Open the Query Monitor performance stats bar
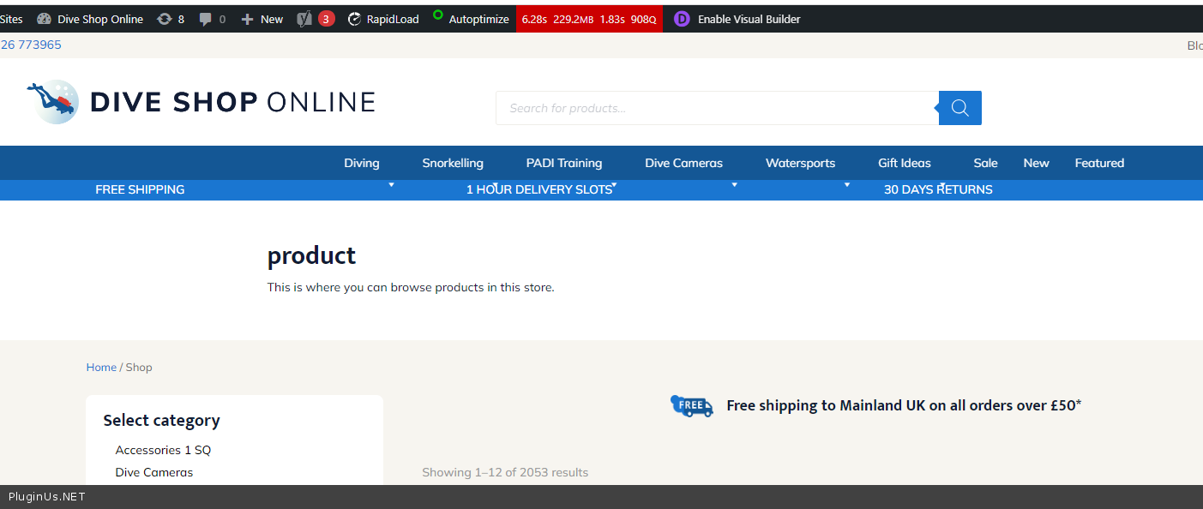 [x=589, y=19]
